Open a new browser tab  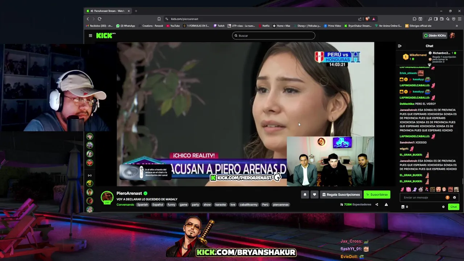coord(136,11)
